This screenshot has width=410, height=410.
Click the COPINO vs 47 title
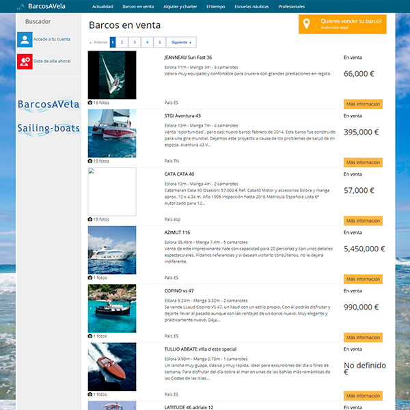[179, 291]
